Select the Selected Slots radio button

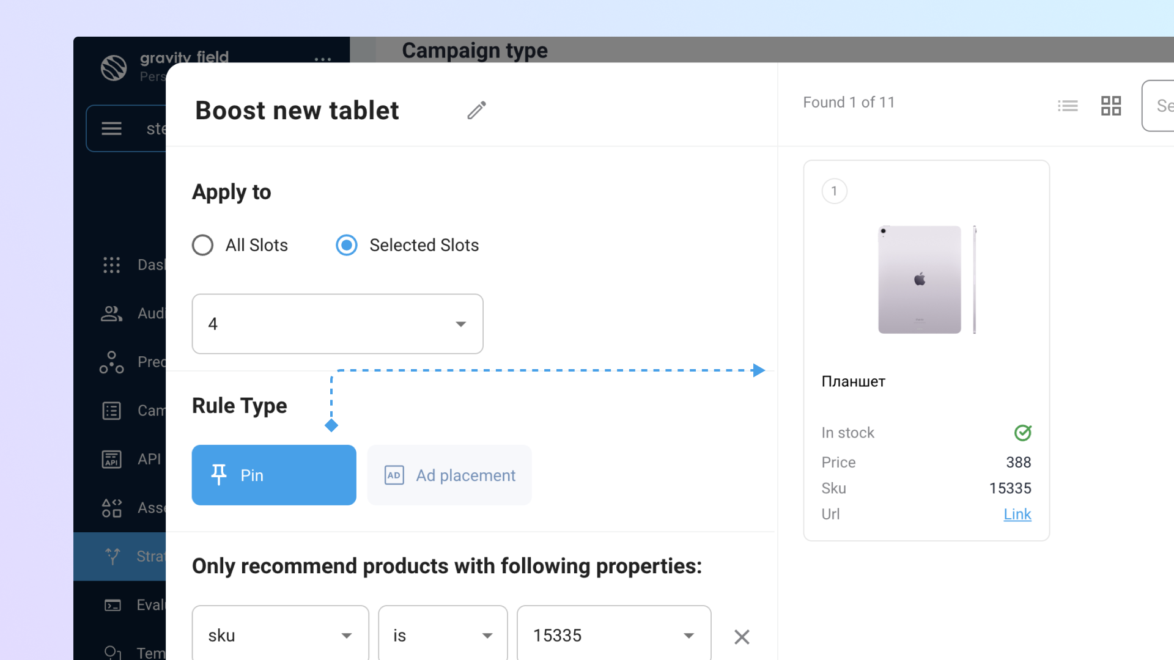coord(347,245)
